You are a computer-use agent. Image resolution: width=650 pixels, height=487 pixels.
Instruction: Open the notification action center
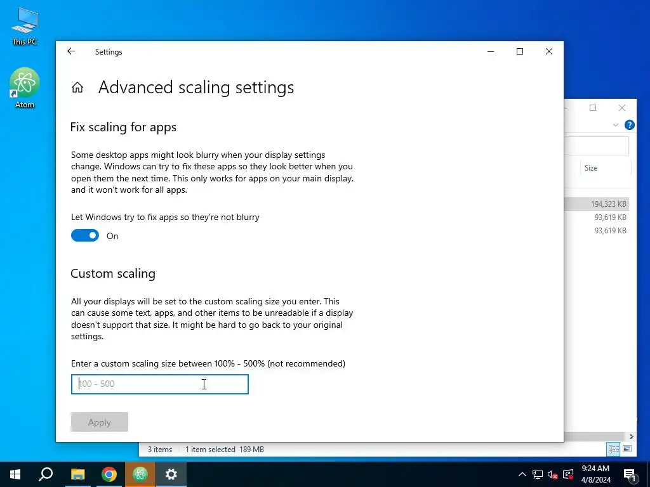coord(630,474)
